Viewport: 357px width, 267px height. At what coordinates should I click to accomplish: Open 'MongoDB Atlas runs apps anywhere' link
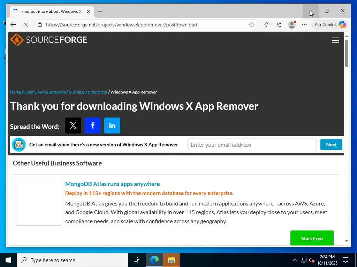[113, 184]
